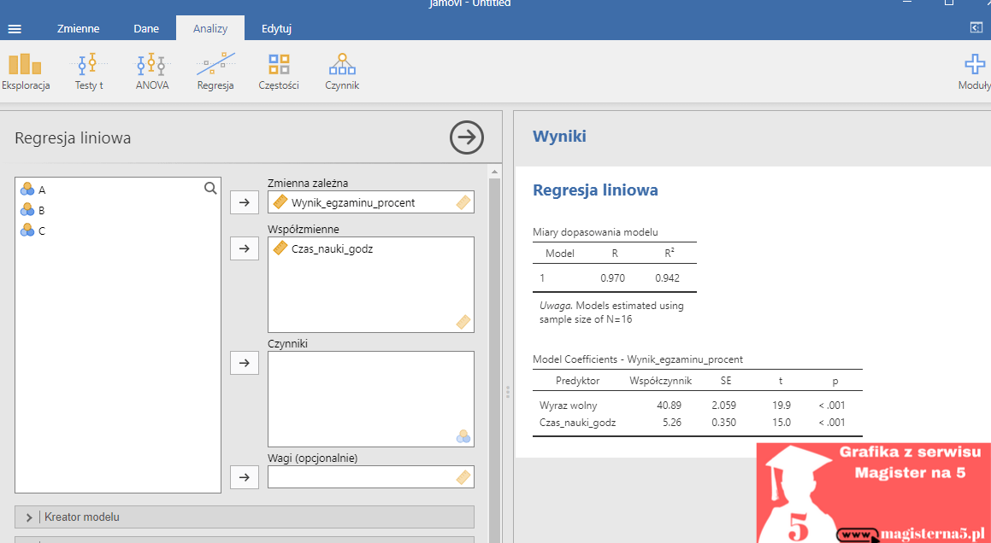Switch to the Zmienne tab

tap(78, 28)
